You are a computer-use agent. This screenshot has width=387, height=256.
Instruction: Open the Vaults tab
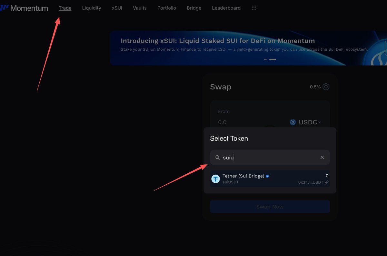[140, 8]
